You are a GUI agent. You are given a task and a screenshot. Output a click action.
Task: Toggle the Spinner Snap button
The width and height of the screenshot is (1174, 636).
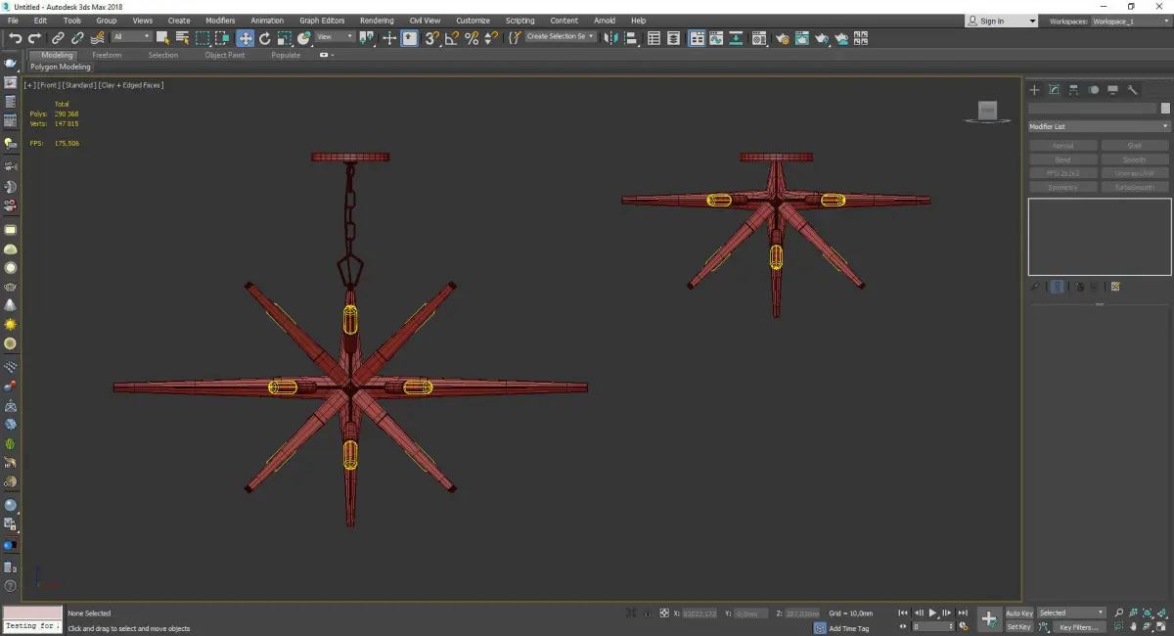pos(491,38)
